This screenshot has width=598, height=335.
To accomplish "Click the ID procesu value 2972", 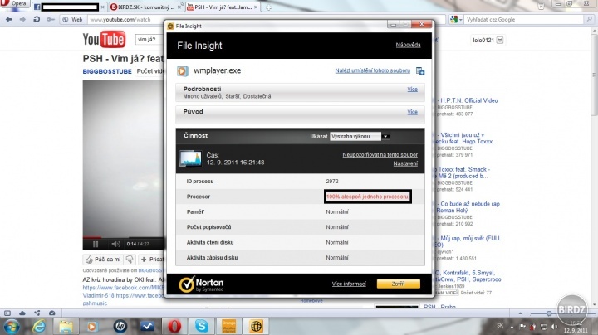I will click(x=331, y=182).
